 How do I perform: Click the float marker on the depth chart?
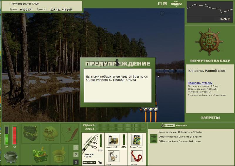pos(206,4)
